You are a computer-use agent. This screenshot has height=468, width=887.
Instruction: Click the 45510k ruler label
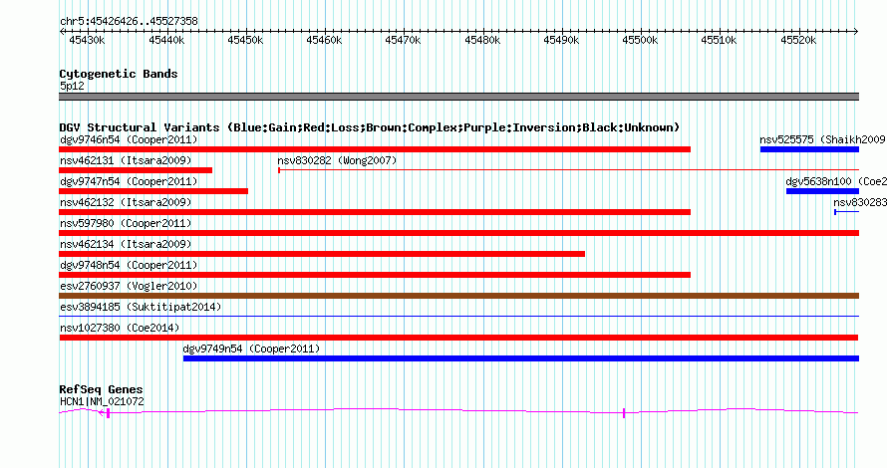pos(719,40)
